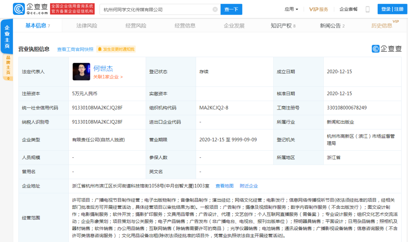Click the 法定代表人 label cell

tap(43, 72)
